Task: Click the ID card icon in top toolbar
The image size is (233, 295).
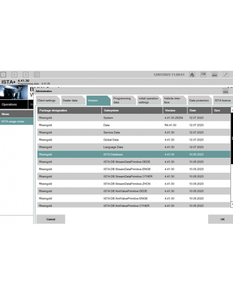Action: coord(203,75)
